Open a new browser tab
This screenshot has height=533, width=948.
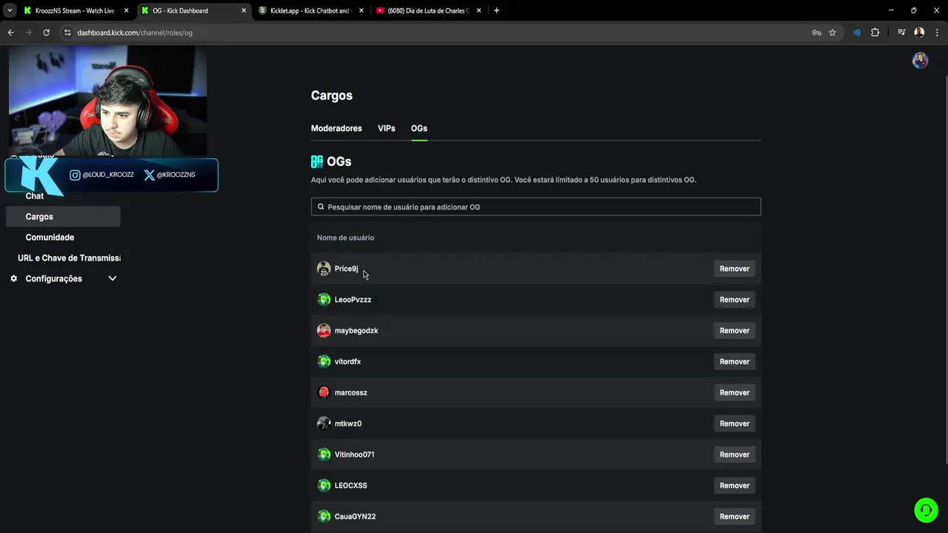coord(496,10)
